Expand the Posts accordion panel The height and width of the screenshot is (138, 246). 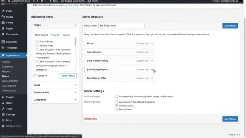tap(55, 85)
